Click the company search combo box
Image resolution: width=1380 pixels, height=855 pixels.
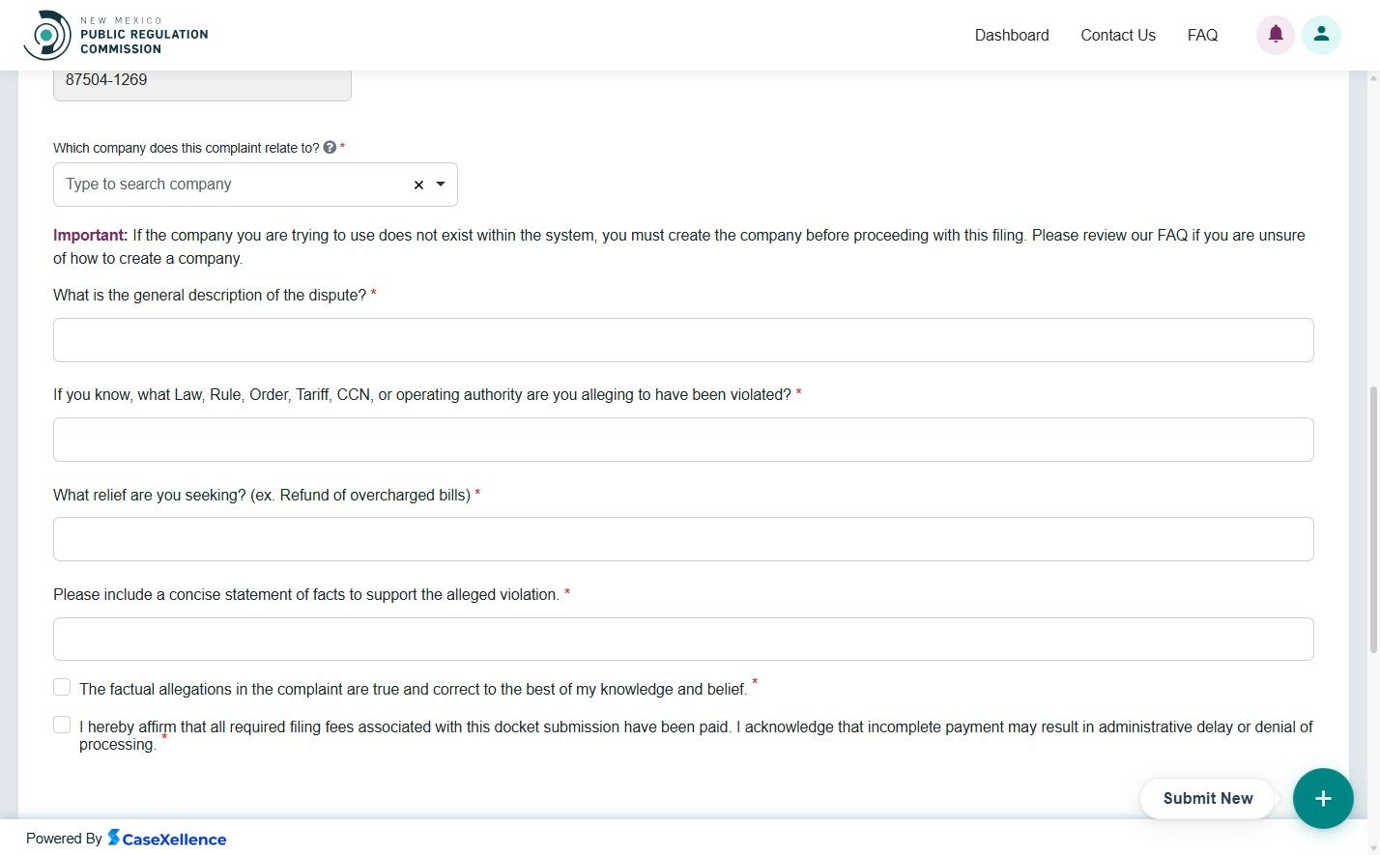(232, 185)
